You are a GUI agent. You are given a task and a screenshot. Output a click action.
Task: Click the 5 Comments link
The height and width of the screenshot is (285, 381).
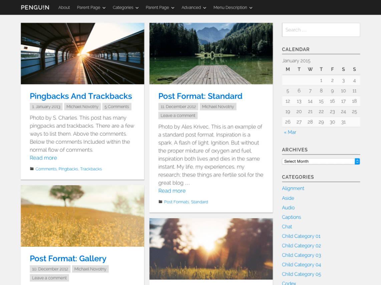(x=117, y=106)
